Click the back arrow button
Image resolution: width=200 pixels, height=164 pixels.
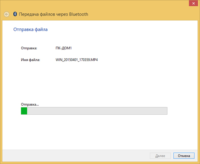[7, 14]
